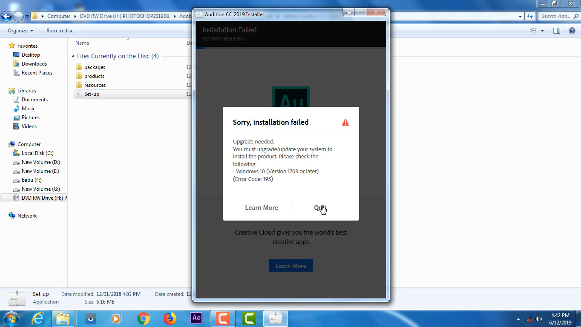This screenshot has height=327, width=581.
Task: Open volume control in system tray
Action: [x=539, y=319]
